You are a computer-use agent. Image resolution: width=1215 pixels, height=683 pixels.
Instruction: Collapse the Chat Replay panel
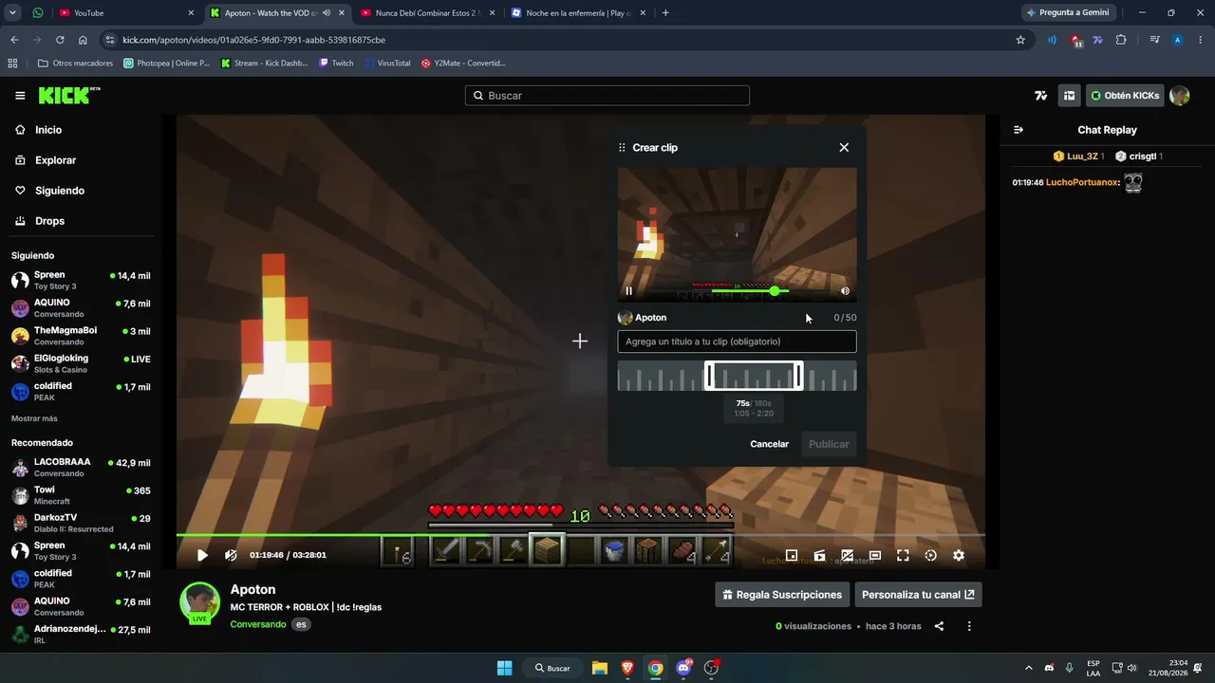[1019, 130]
